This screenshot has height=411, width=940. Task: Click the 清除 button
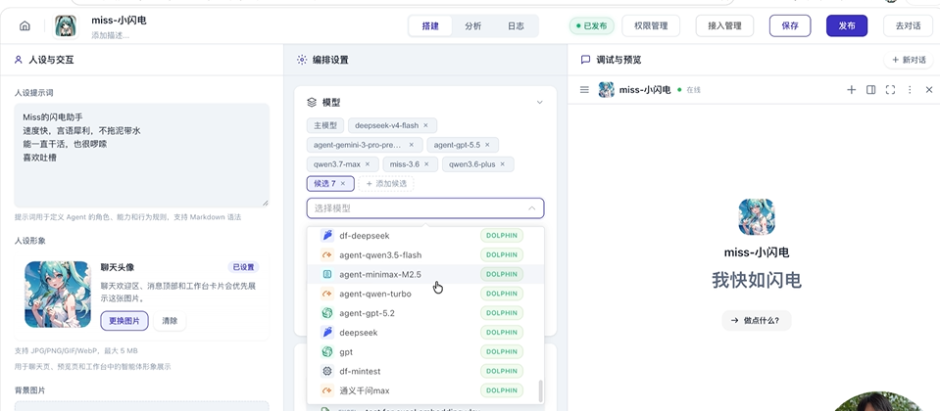[x=170, y=321]
